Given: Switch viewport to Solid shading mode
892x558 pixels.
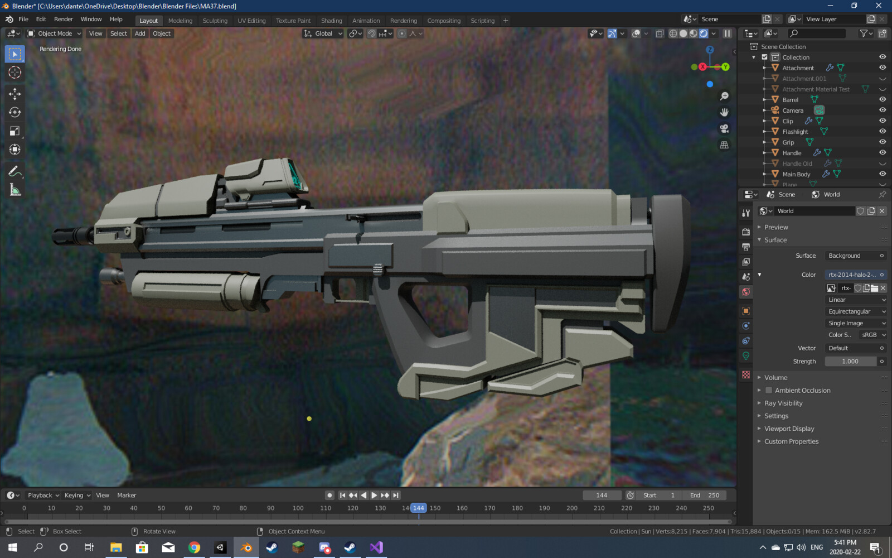Looking at the screenshot, I should click(x=682, y=33).
